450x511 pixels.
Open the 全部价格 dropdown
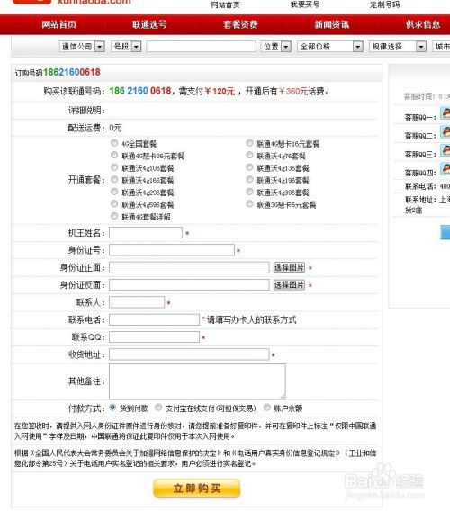click(330, 47)
